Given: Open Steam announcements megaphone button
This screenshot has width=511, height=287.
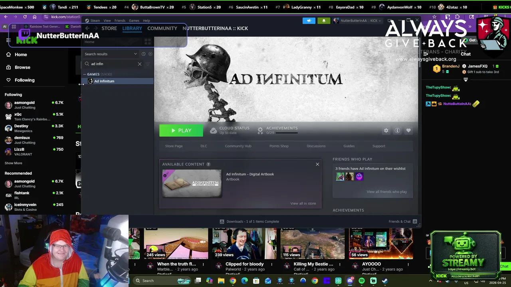Looking at the screenshot, I should tap(309, 21).
